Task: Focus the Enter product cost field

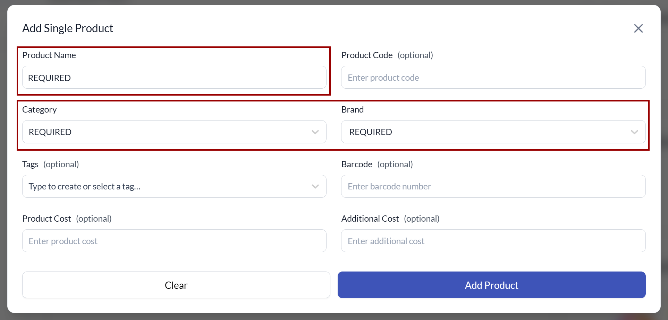Action: click(x=174, y=241)
